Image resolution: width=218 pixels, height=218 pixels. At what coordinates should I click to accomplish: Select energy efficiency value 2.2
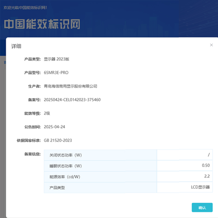pos(207,176)
